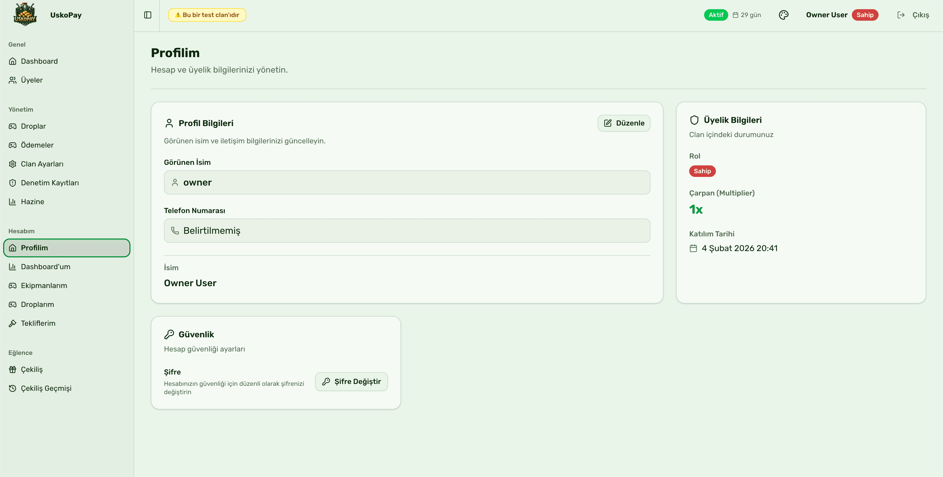Open the theme palette picker
The image size is (943, 477).
click(x=784, y=15)
